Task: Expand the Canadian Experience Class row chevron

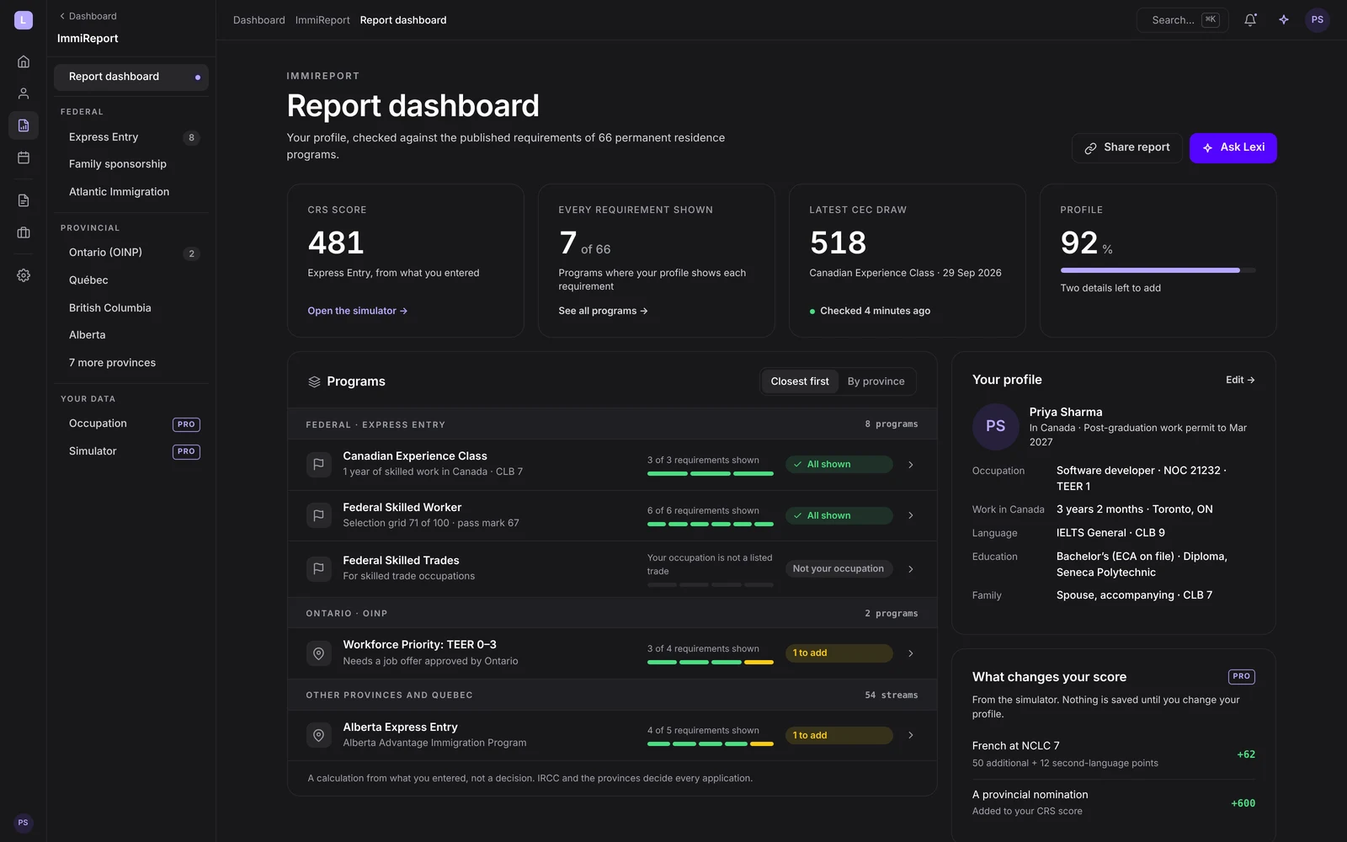Action: click(911, 465)
